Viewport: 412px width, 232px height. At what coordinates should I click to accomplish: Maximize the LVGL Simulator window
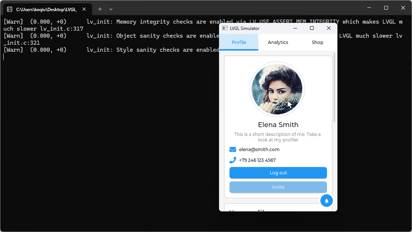coord(312,28)
